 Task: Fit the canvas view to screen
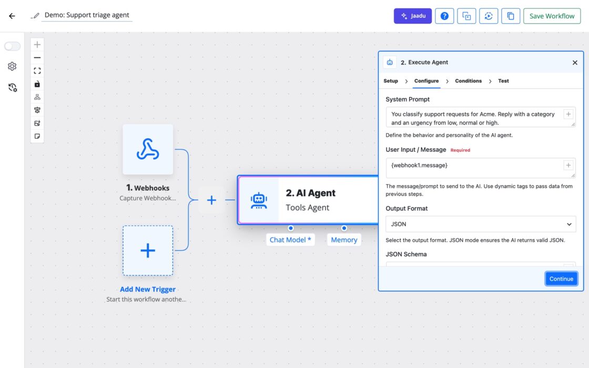coord(37,71)
